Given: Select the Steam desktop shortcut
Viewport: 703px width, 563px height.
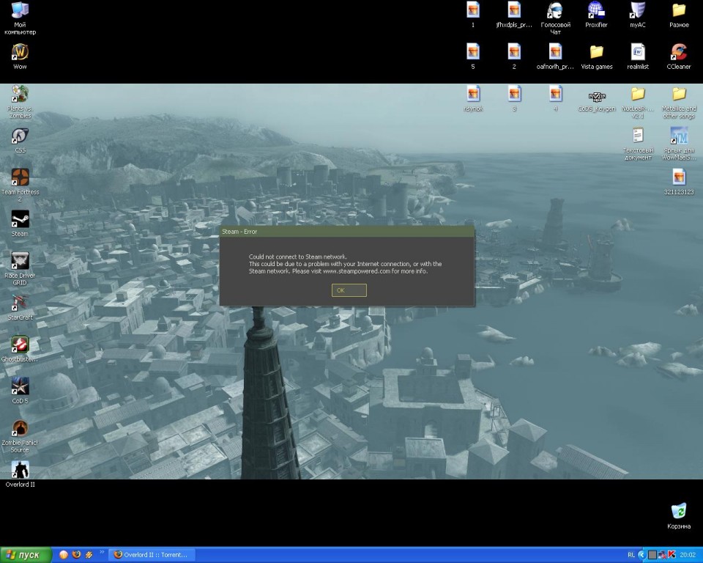Looking at the screenshot, I should (21, 224).
